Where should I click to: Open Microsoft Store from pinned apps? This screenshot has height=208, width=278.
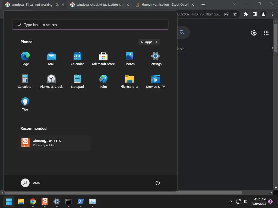pos(103,59)
